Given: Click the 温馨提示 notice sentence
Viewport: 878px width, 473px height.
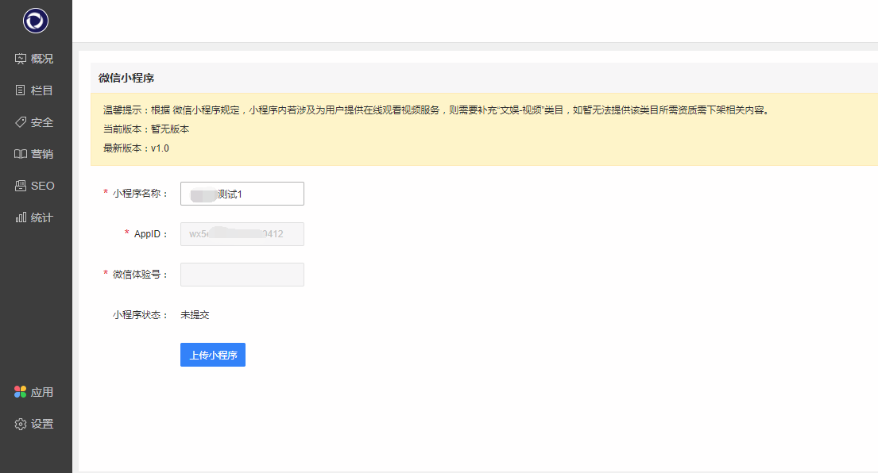Looking at the screenshot, I should [437, 110].
